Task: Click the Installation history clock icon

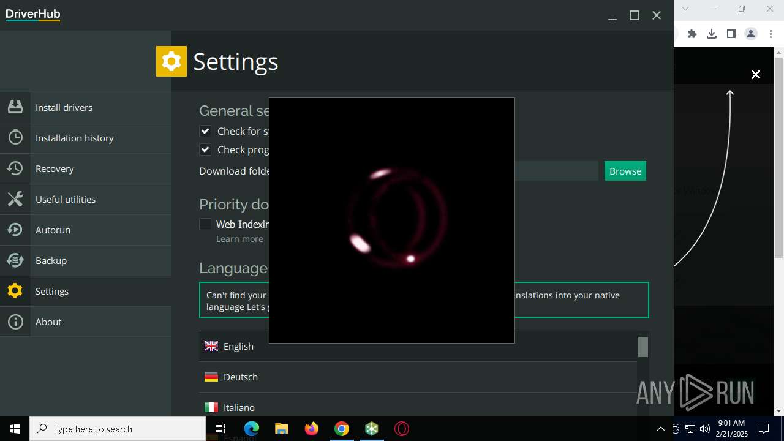Action: (x=15, y=138)
